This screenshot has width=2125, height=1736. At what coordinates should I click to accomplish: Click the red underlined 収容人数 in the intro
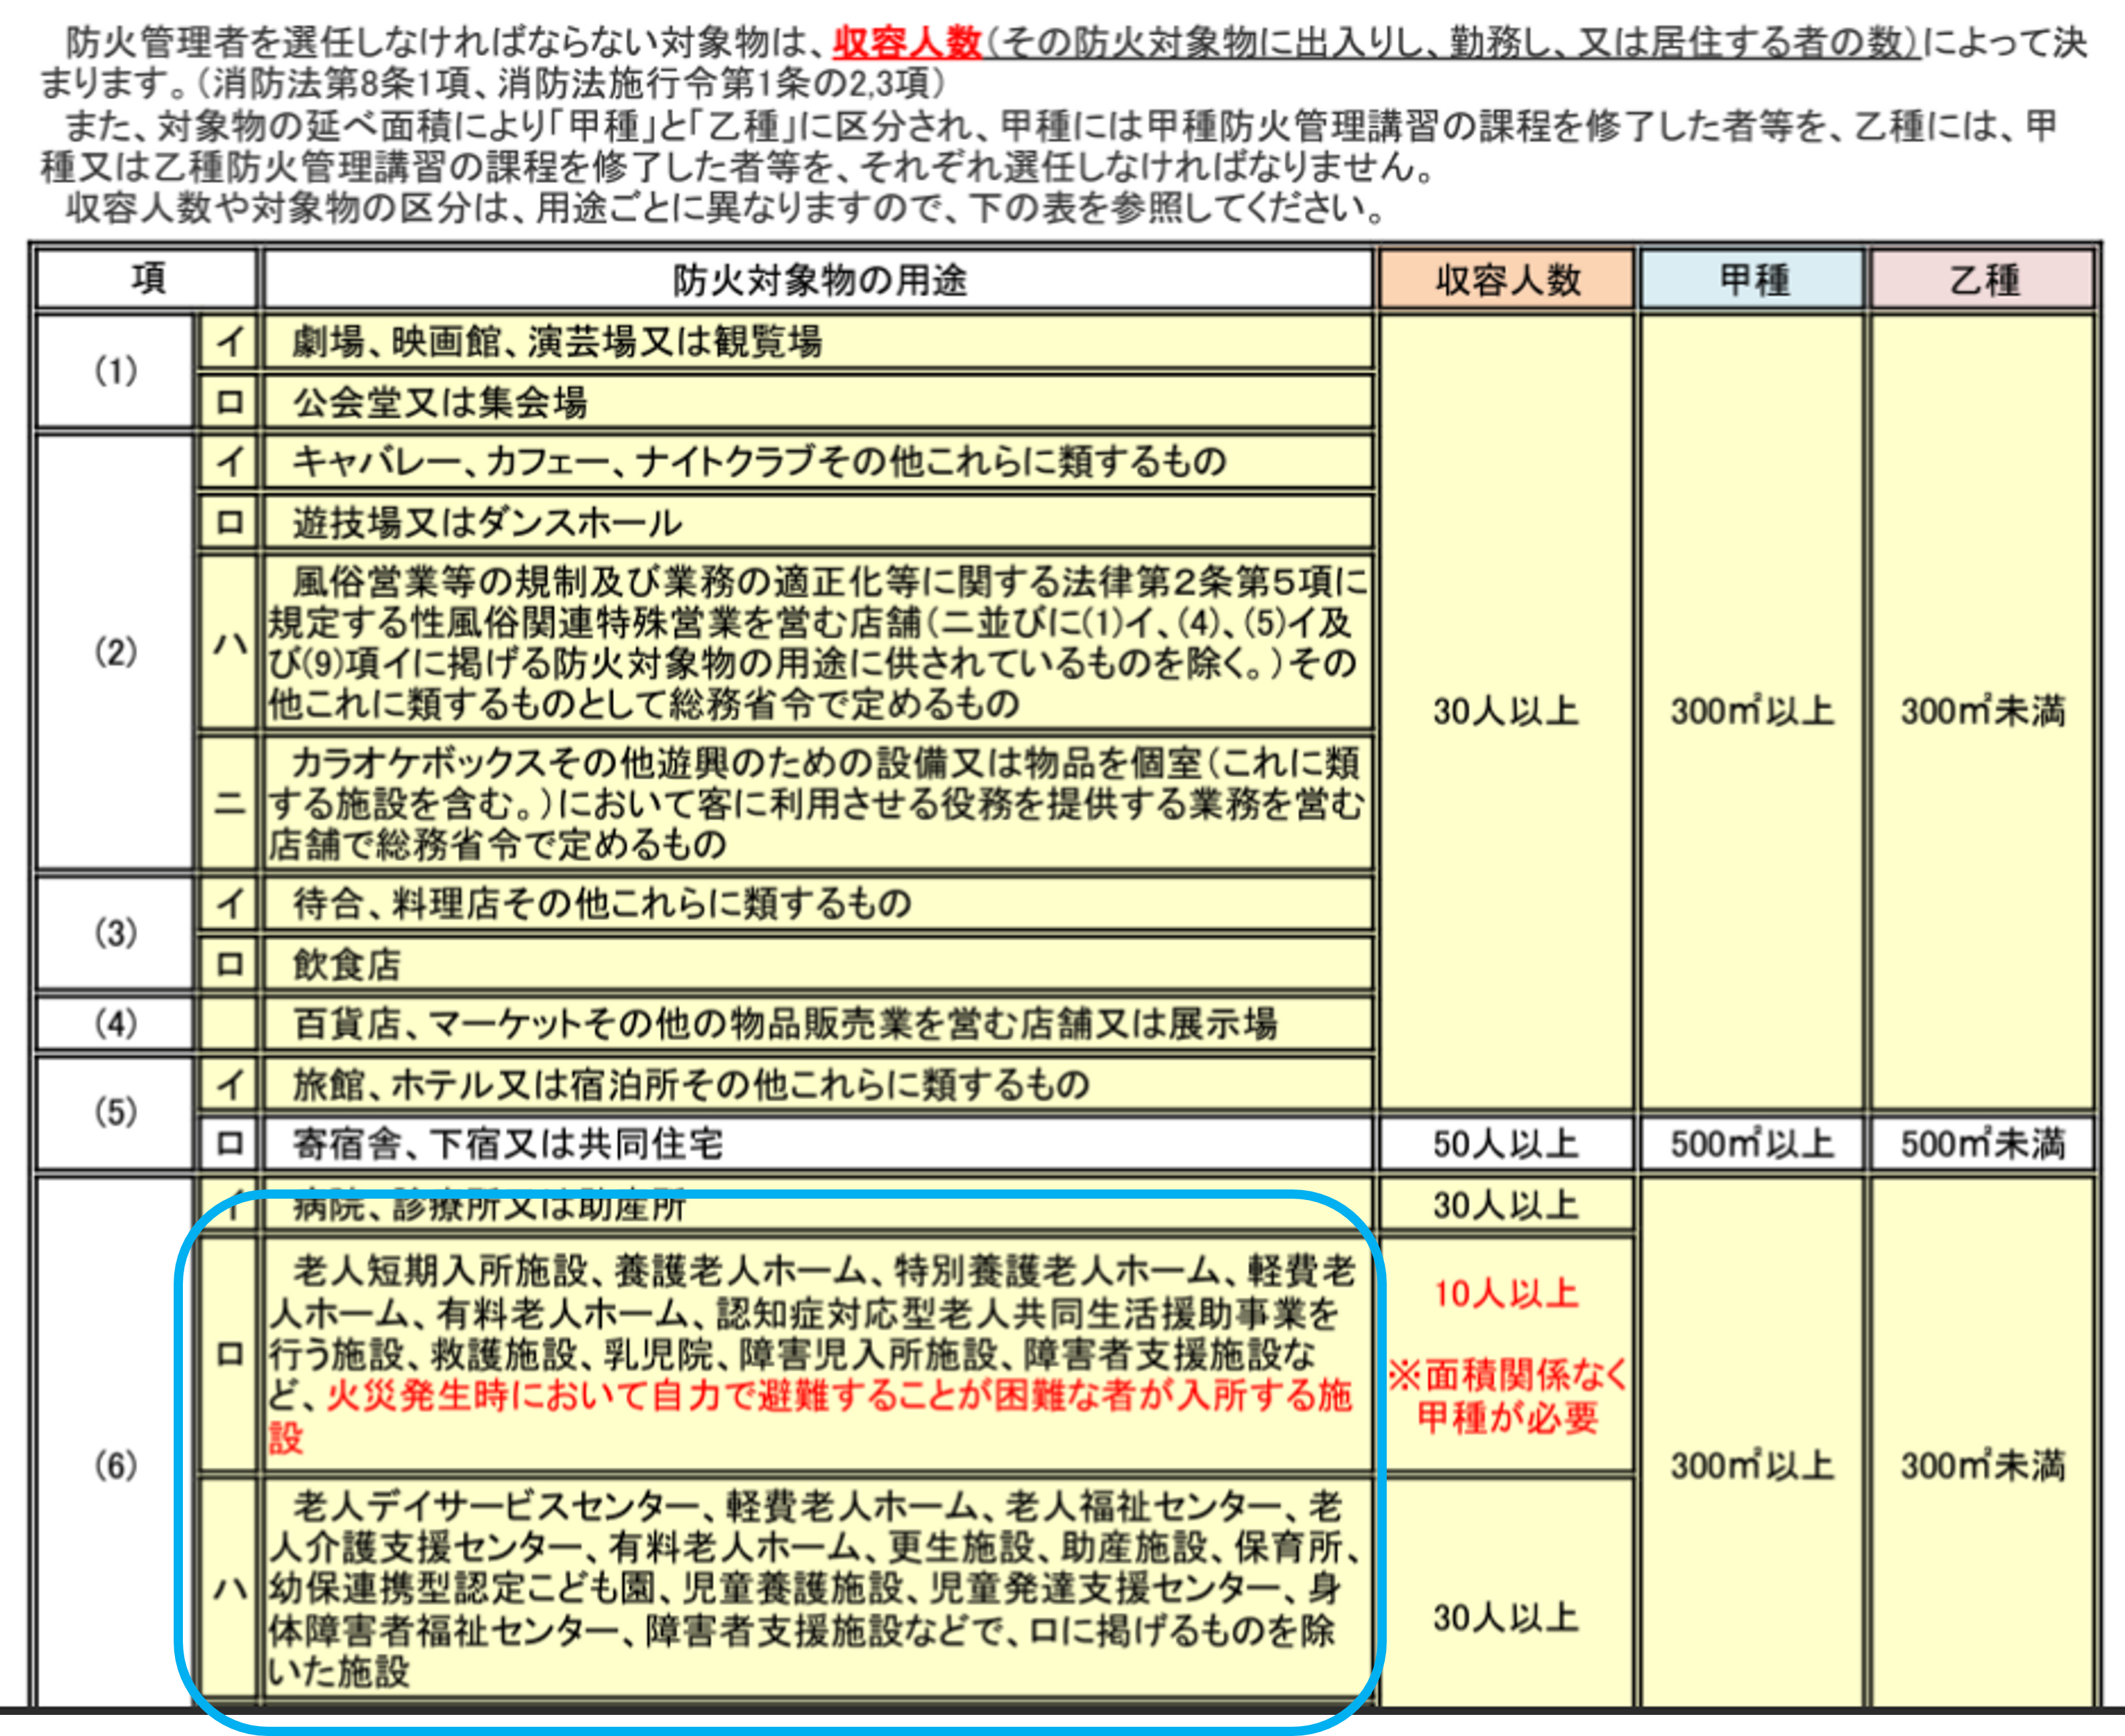(907, 42)
